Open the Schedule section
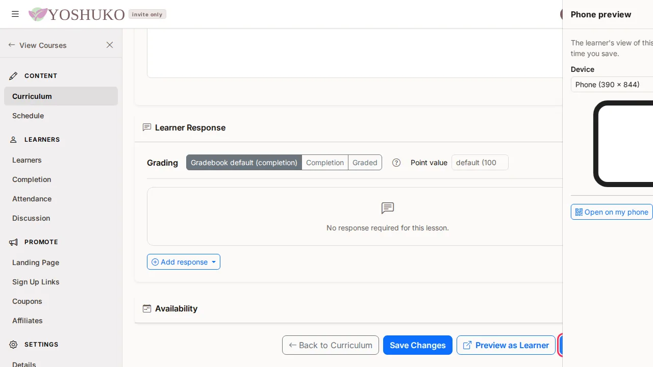The image size is (653, 367). (61, 116)
